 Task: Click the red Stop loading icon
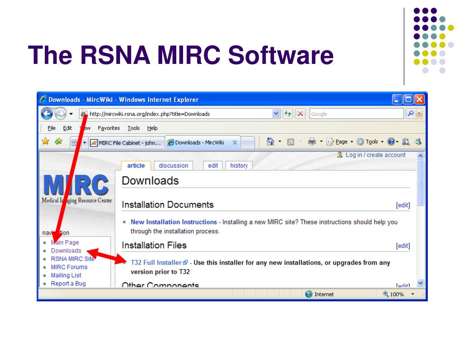pyautogui.click(x=300, y=114)
